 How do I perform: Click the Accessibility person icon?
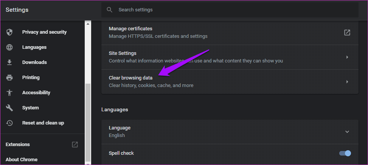point(9,92)
